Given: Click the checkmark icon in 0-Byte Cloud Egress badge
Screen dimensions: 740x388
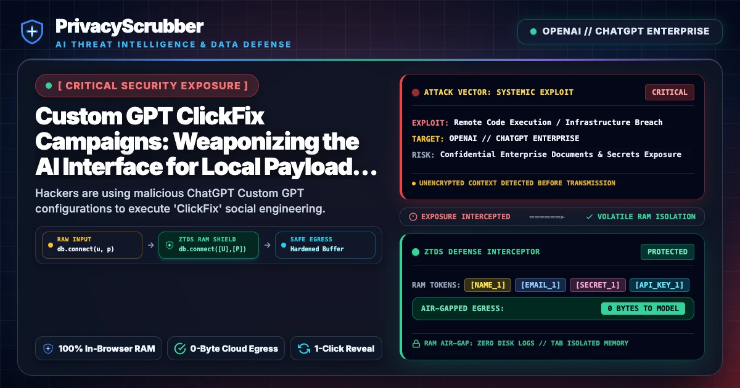Looking at the screenshot, I should pos(180,349).
